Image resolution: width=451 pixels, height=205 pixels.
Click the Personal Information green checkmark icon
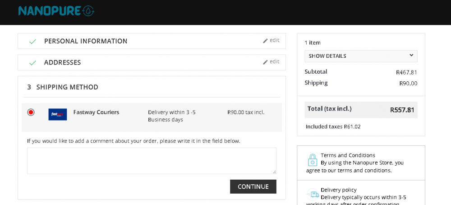tap(32, 42)
